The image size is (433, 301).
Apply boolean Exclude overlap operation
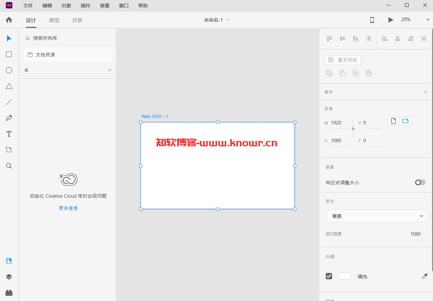368,73
